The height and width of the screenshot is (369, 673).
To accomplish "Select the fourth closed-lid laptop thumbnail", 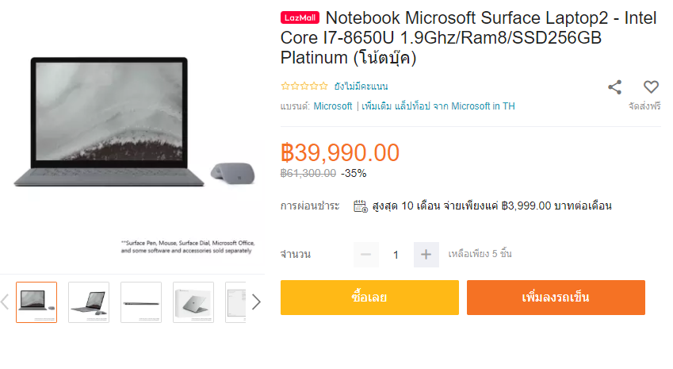I will pos(193,302).
